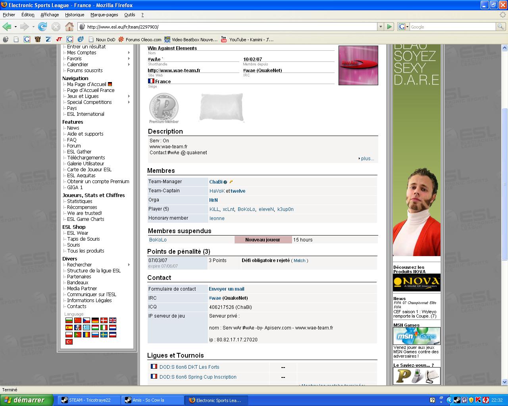The image size is (508, 406).
Task: Select the Italian flag language icon
Action: [104, 327]
